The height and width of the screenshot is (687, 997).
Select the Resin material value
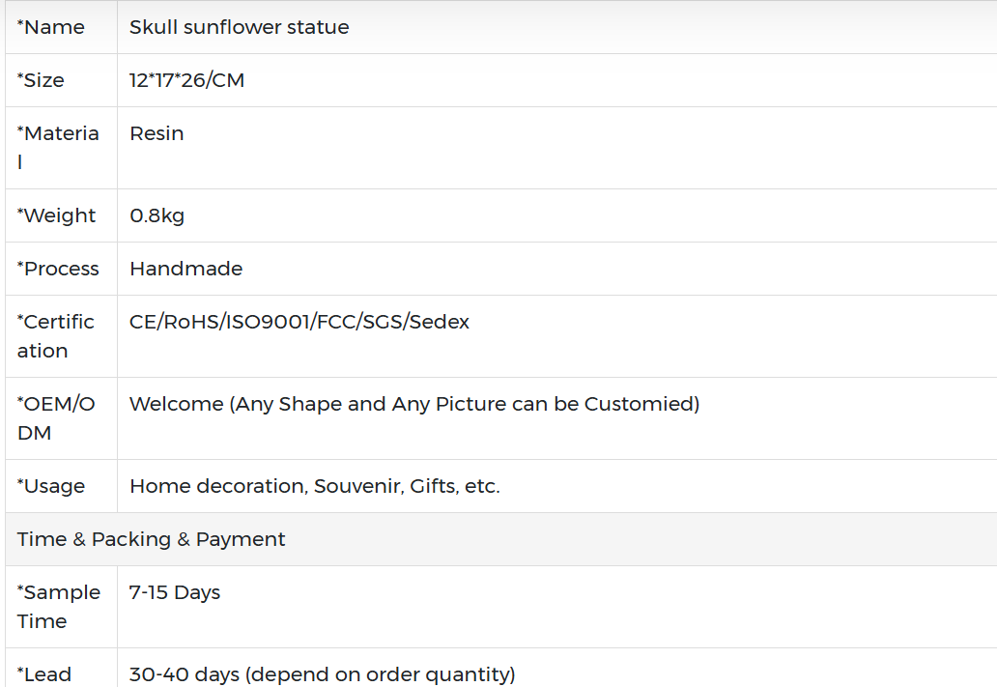157,133
